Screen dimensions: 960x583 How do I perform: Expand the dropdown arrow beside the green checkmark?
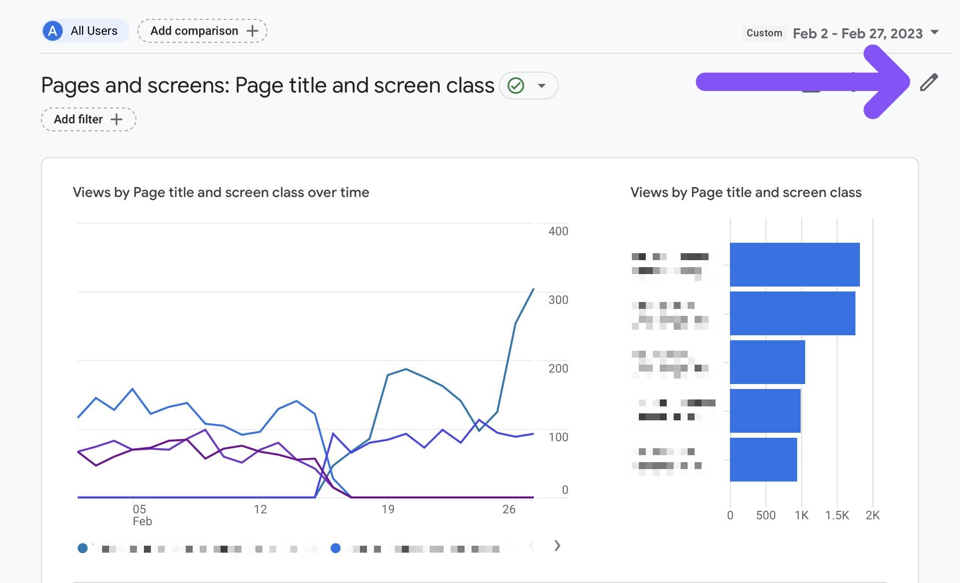pos(541,85)
